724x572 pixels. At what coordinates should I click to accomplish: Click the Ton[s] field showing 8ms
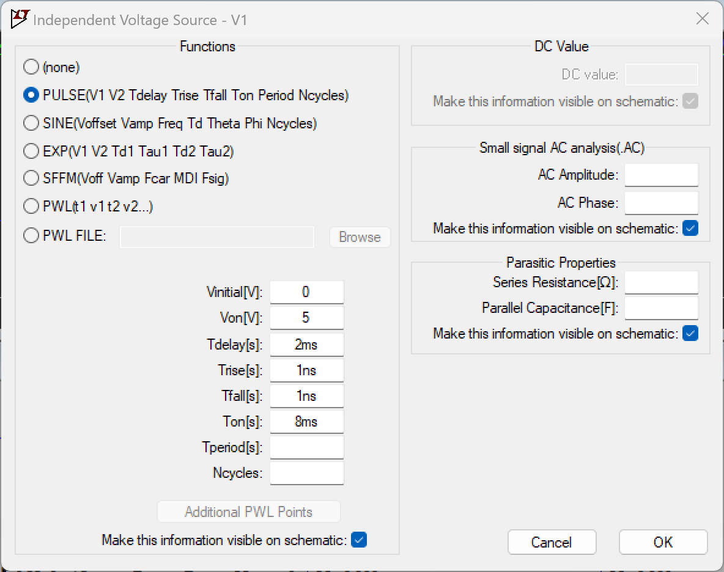point(306,422)
